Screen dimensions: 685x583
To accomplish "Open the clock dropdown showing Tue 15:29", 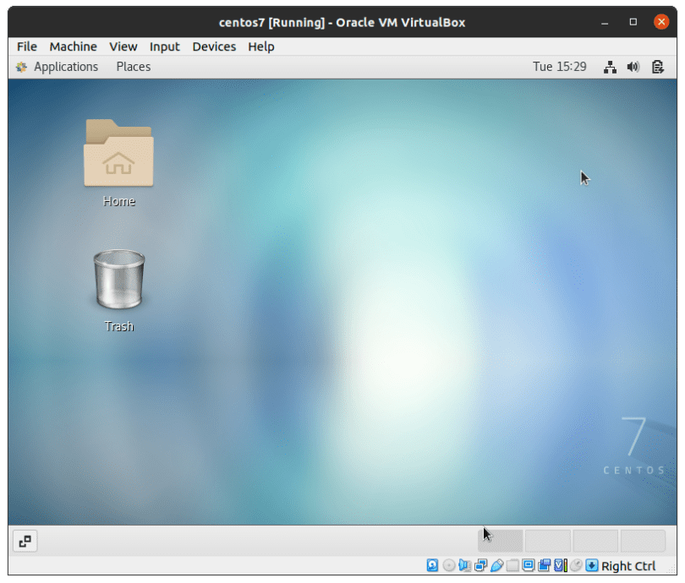I will click(560, 66).
